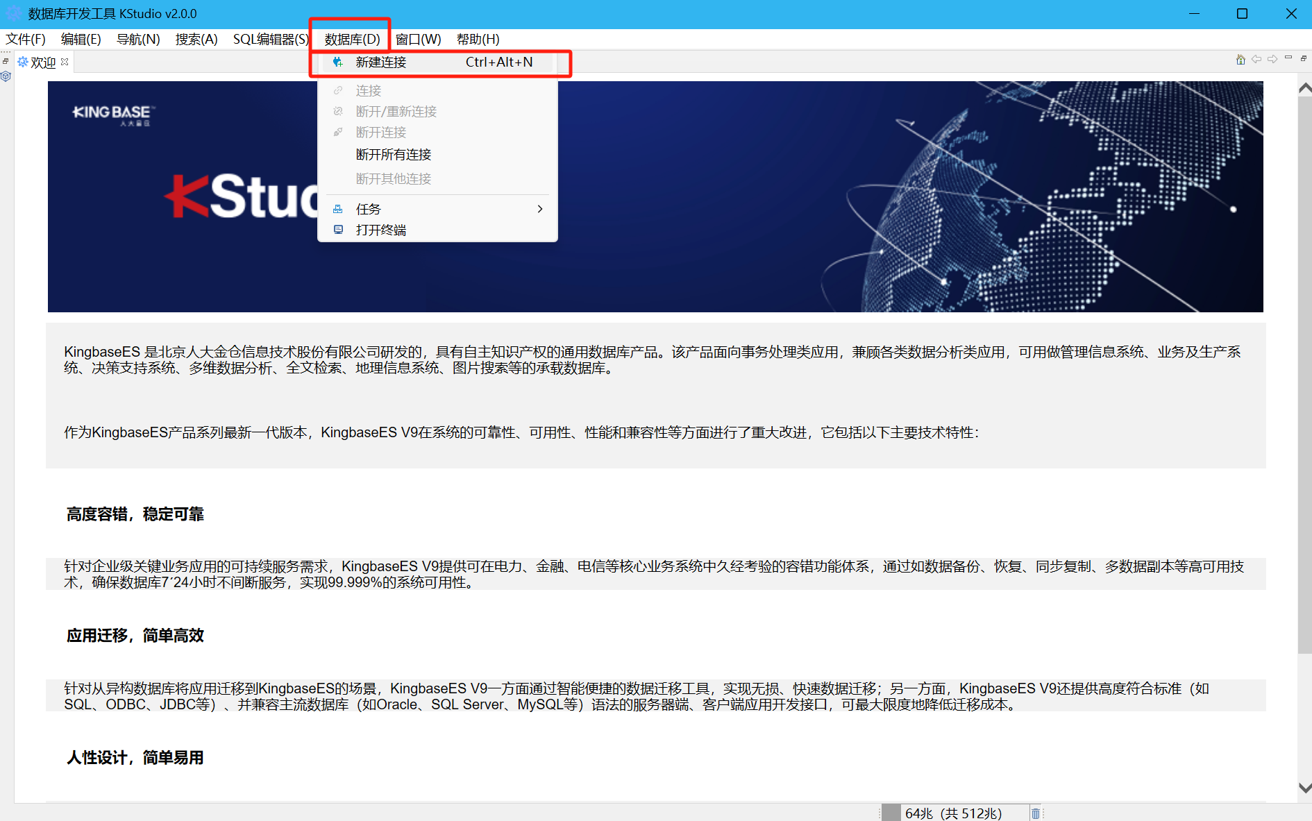Select the 断开连接 menu entry

(x=437, y=133)
